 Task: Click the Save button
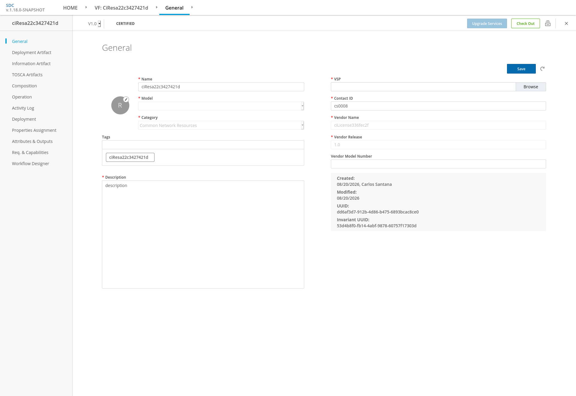coord(521,69)
